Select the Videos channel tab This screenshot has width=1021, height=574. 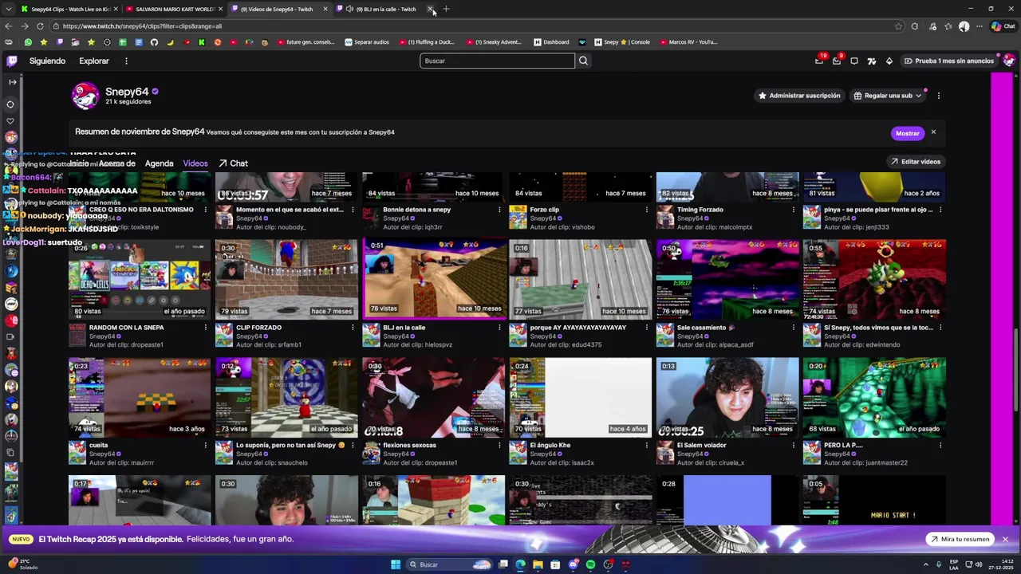(195, 163)
